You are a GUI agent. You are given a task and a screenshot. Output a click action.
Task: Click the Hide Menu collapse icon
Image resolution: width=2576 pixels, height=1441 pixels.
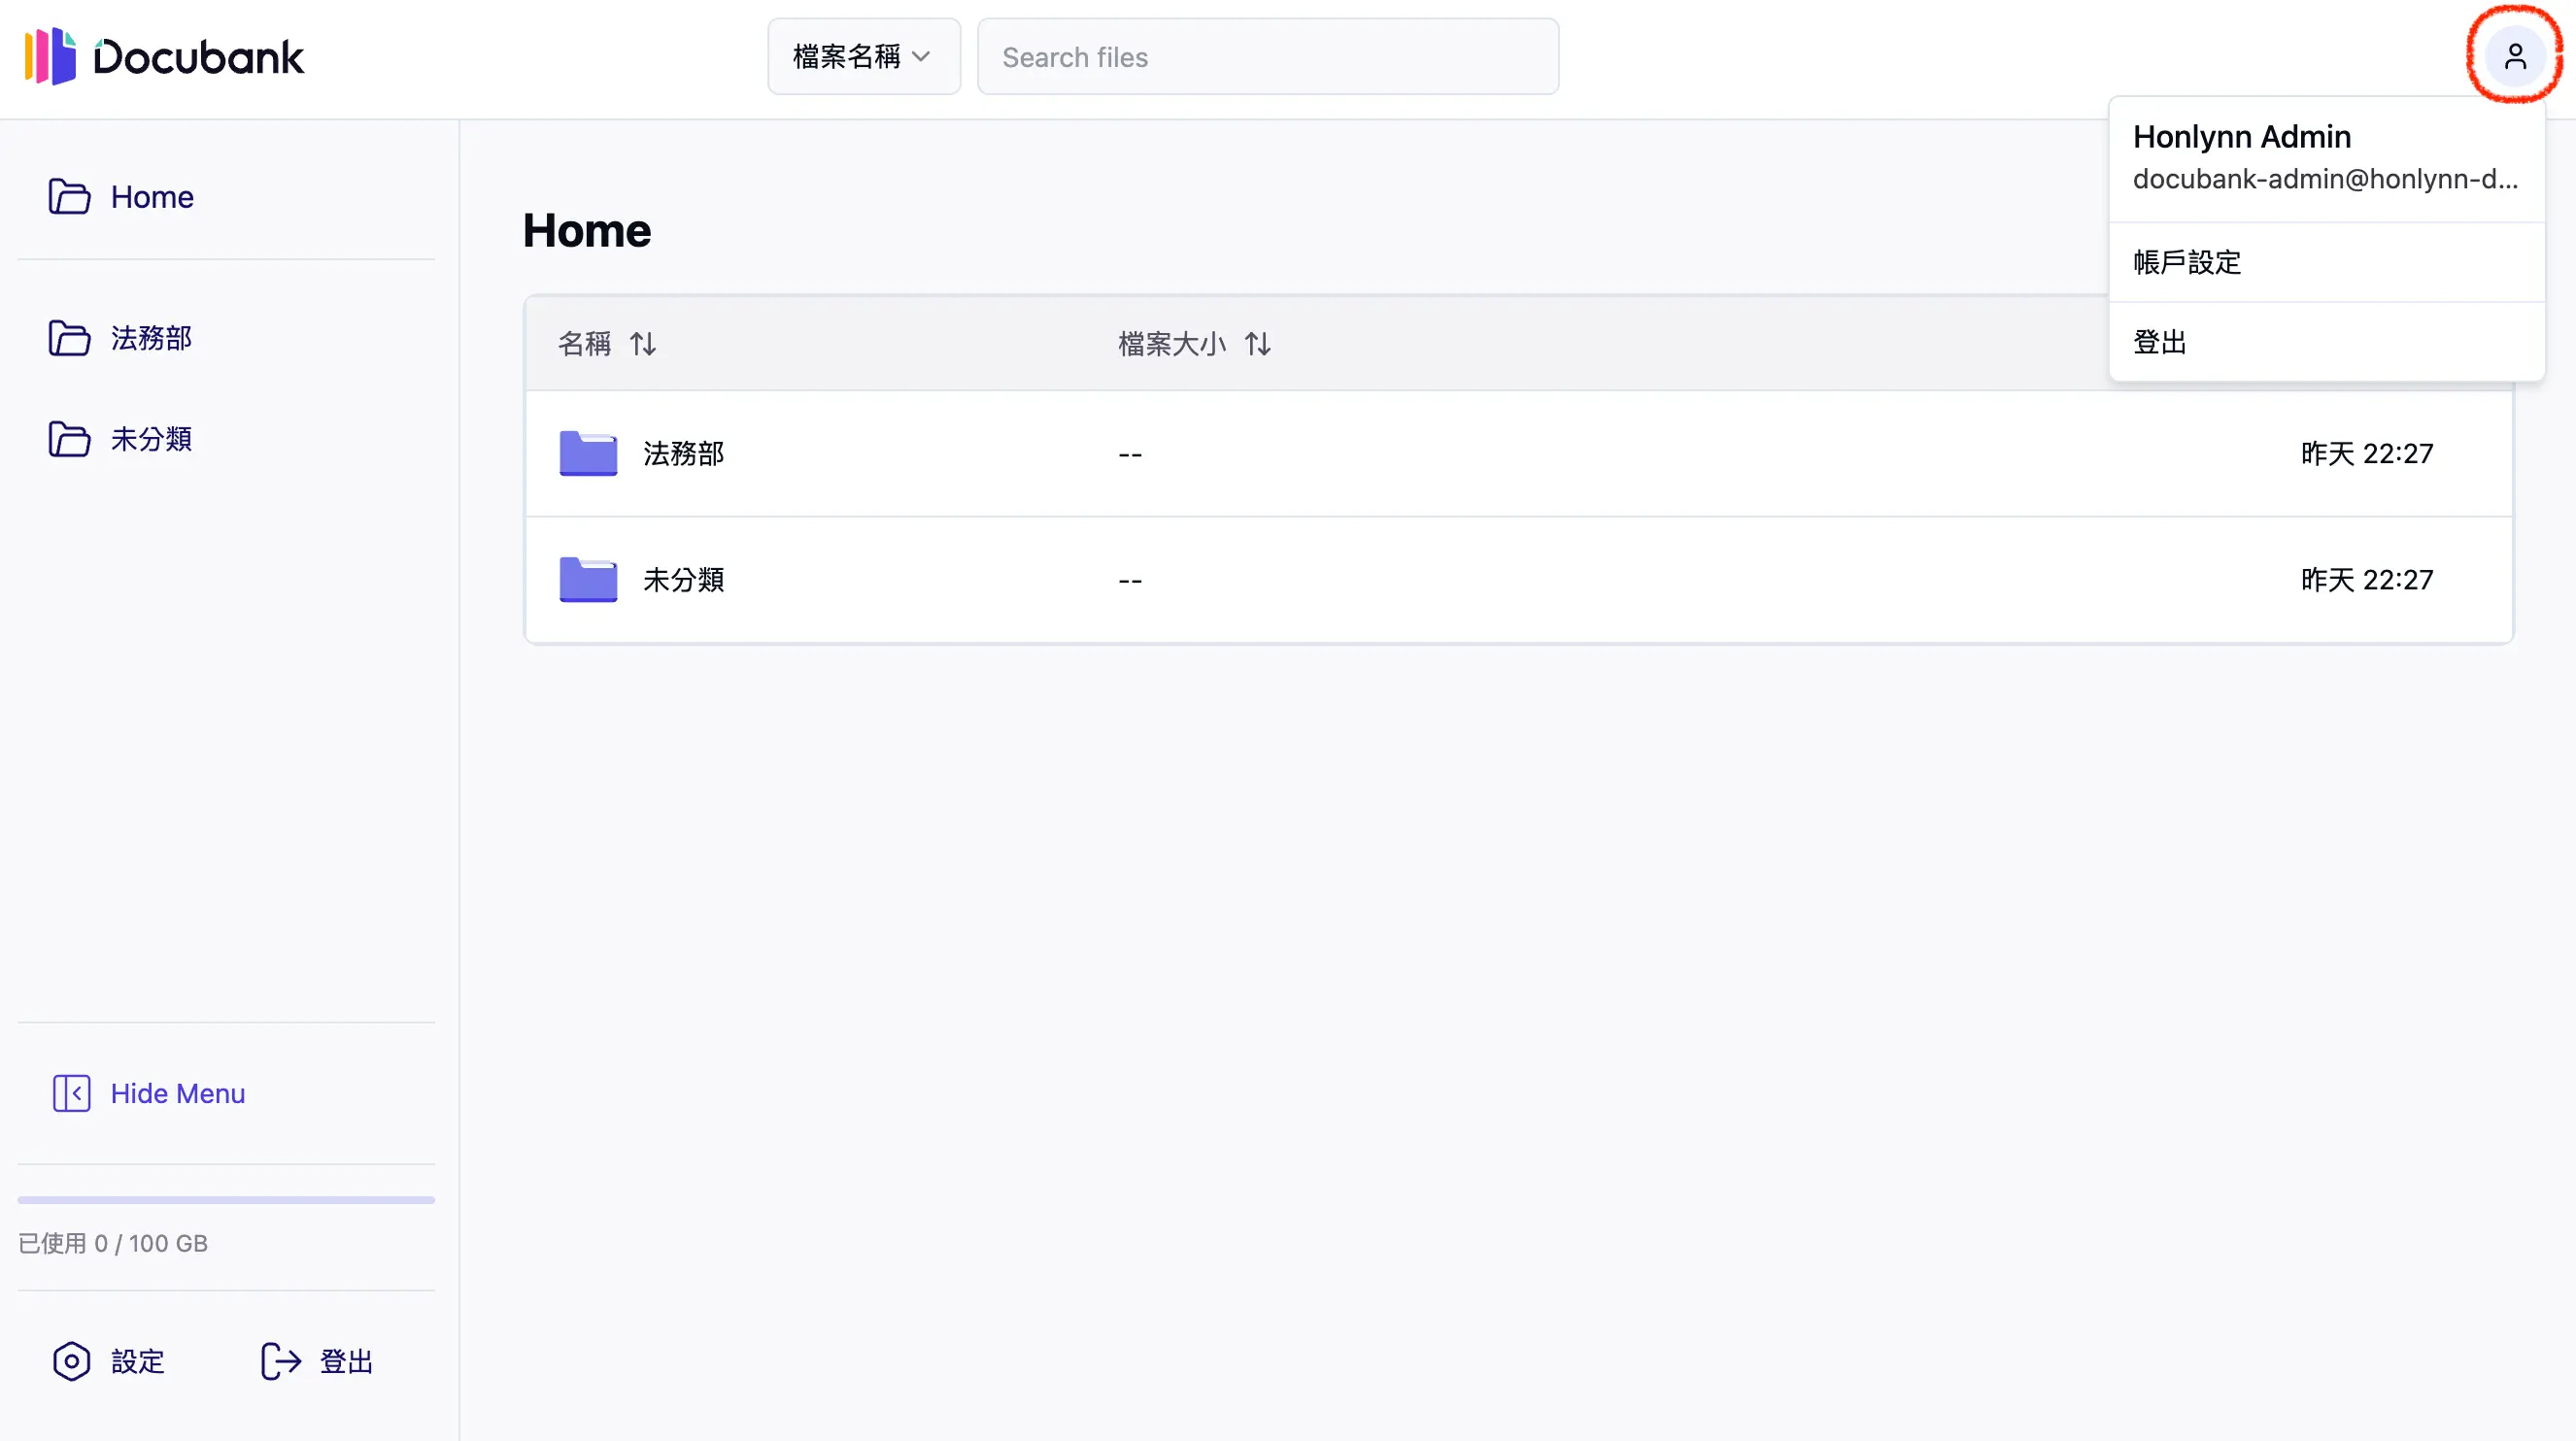[x=71, y=1093]
